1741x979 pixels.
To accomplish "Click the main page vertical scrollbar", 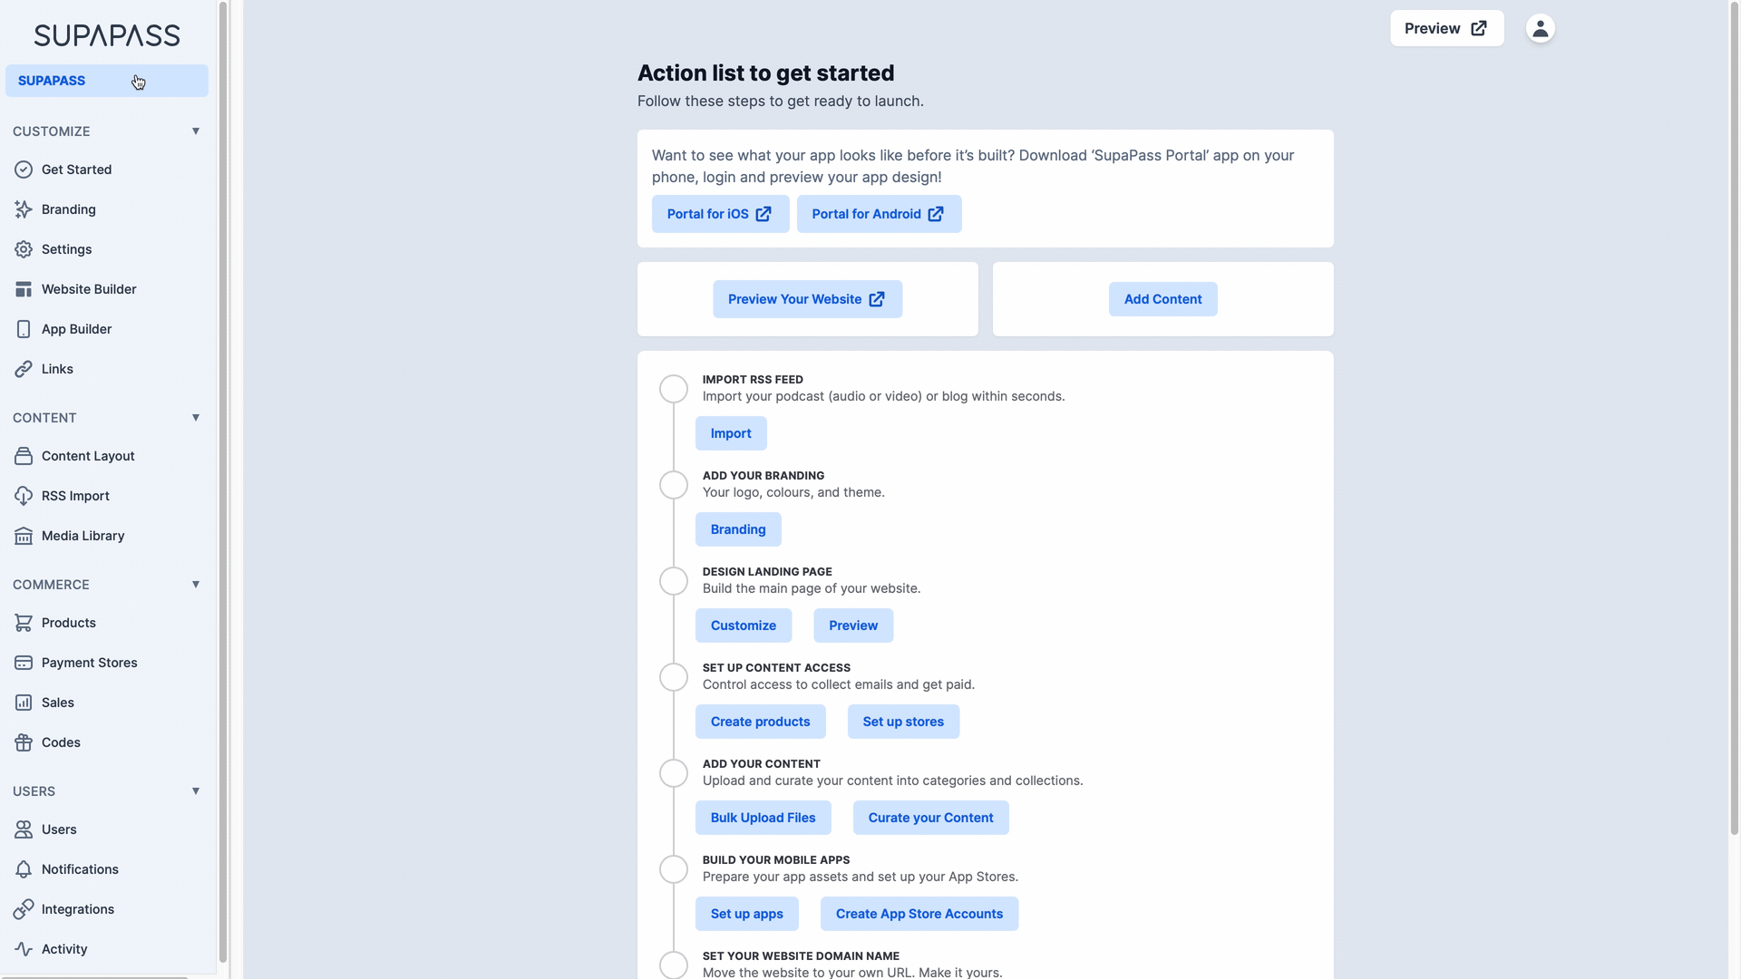I will click(x=1735, y=417).
